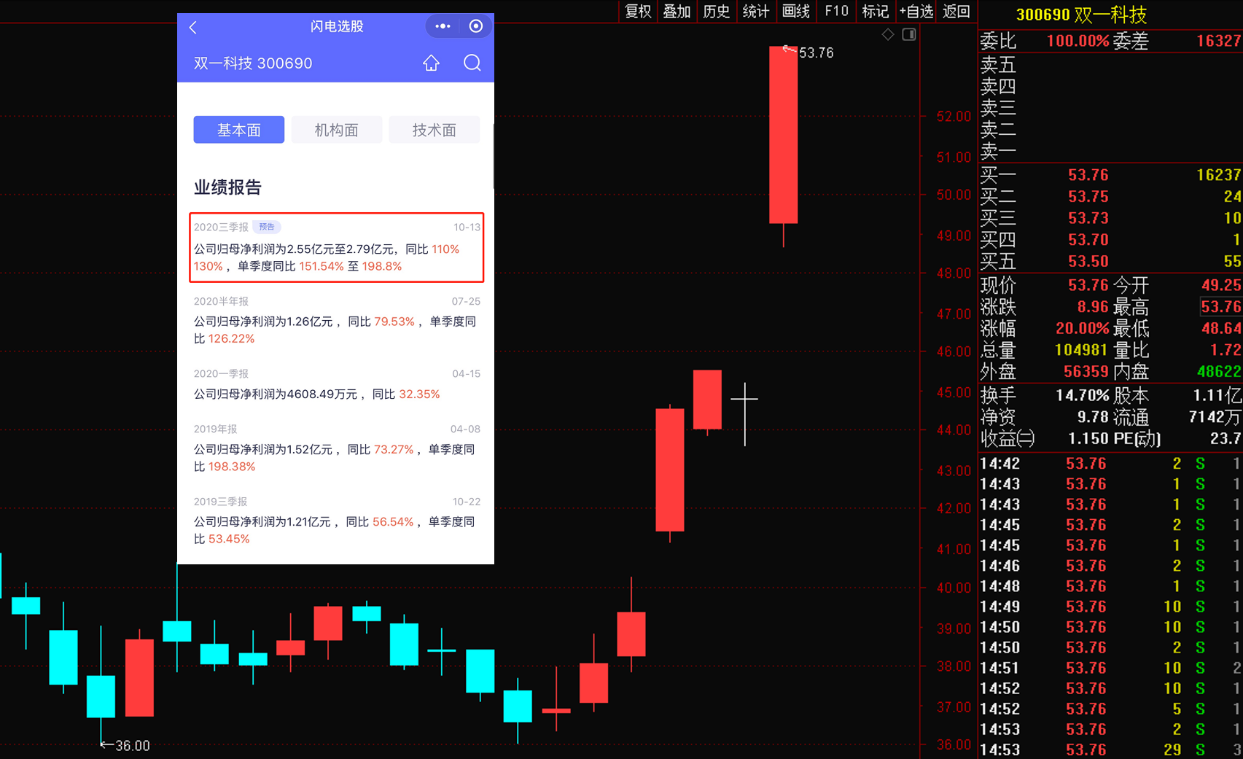Click the 14:42 trade tick row
Screen dimensions: 1243x759
point(1110,464)
